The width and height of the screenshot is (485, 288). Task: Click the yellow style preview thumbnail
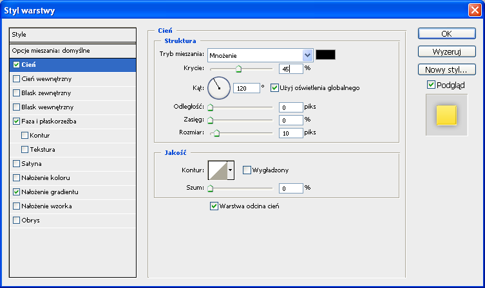[x=446, y=116]
